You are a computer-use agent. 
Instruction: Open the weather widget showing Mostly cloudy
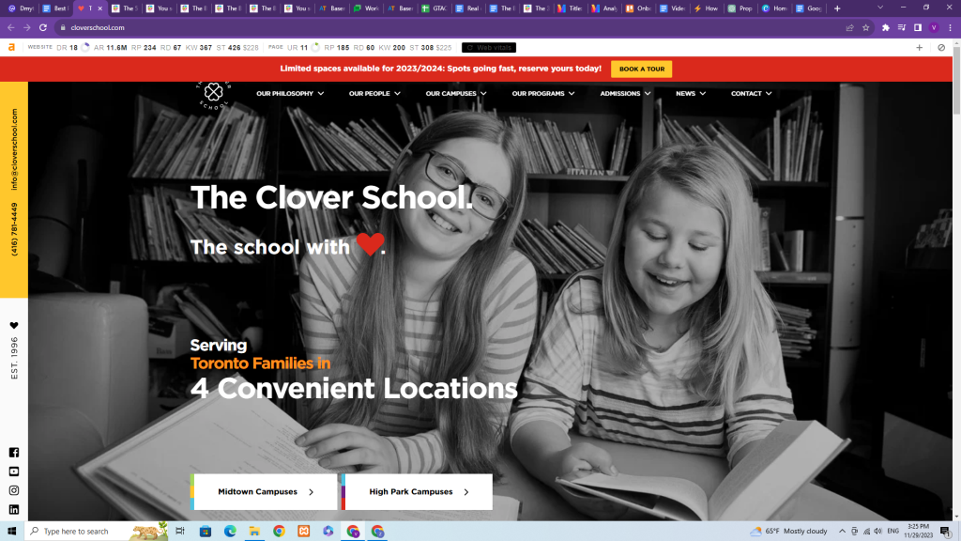788,532
